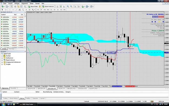
Task: Select the trendline drawing tool
Action: [x=16, y=10]
